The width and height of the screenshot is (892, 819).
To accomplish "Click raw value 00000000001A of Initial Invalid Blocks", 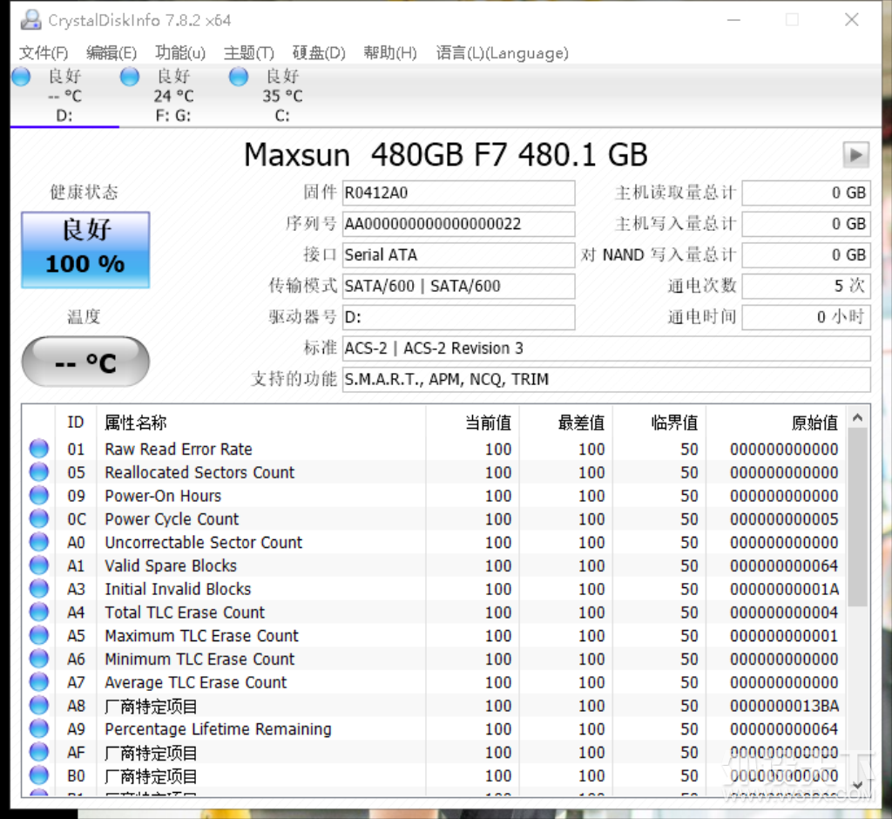I will [x=784, y=589].
